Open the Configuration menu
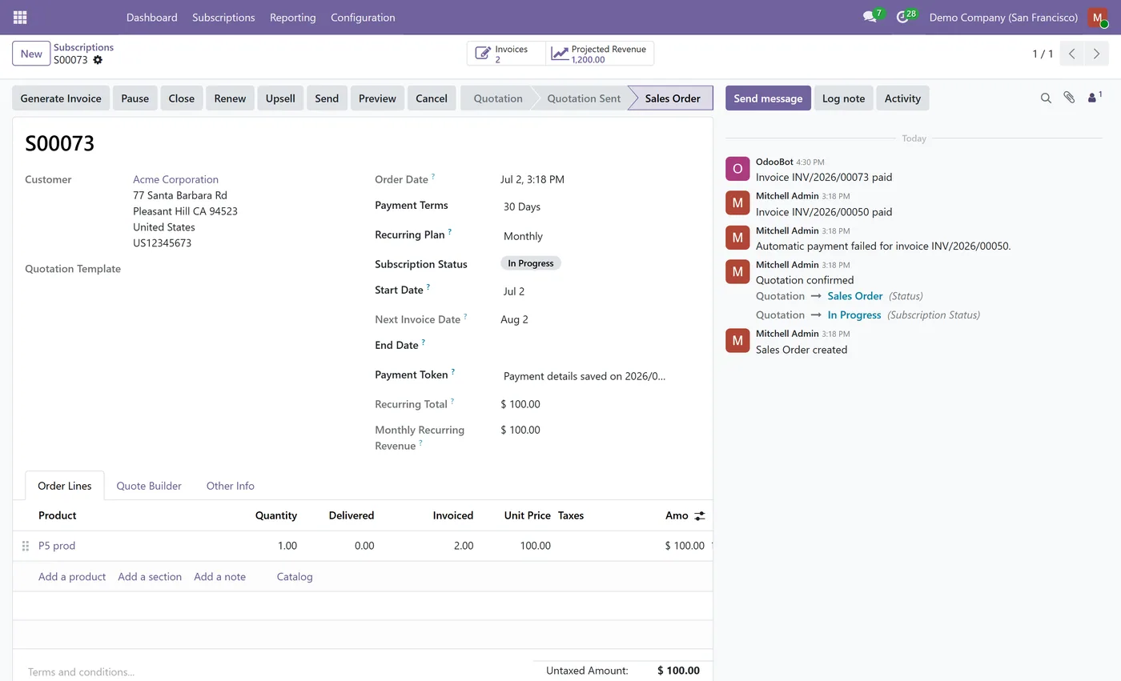 tap(363, 17)
